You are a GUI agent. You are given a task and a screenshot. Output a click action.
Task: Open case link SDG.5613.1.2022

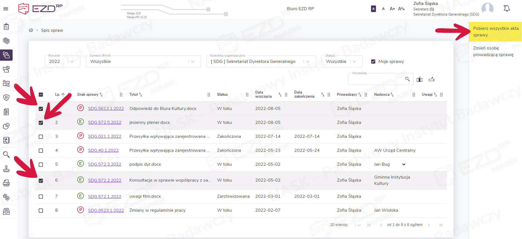[x=106, y=109]
